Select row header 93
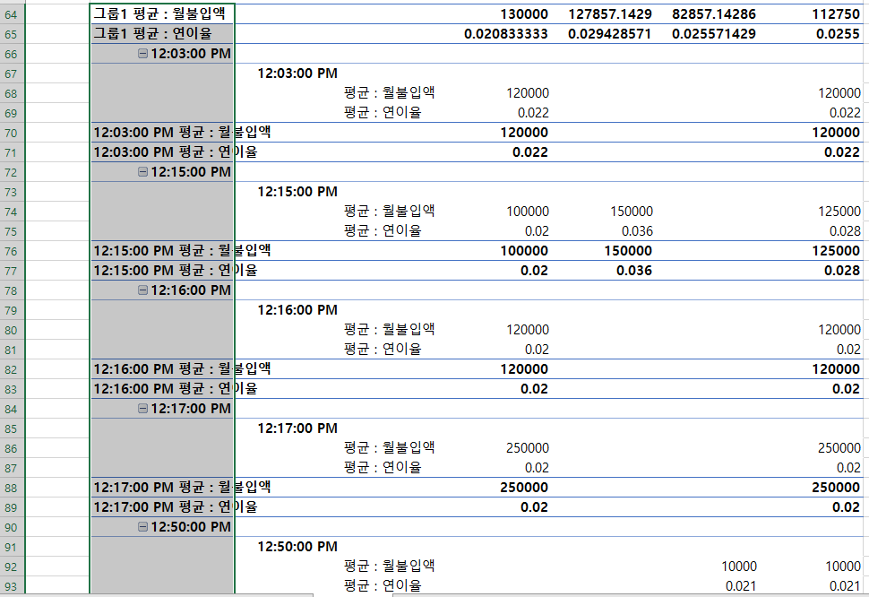 click(12, 585)
